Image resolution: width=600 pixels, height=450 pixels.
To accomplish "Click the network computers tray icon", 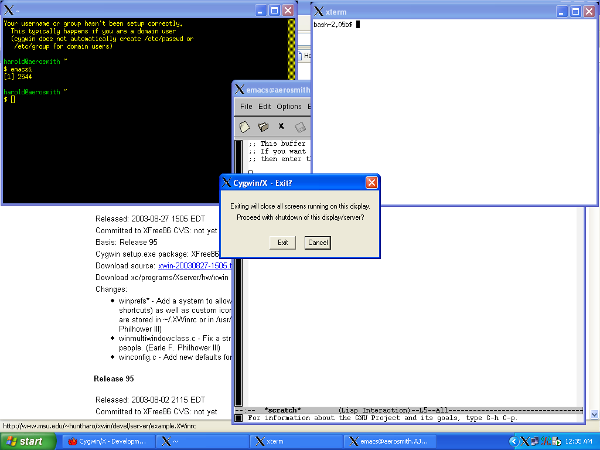I will pyautogui.click(x=534, y=442).
